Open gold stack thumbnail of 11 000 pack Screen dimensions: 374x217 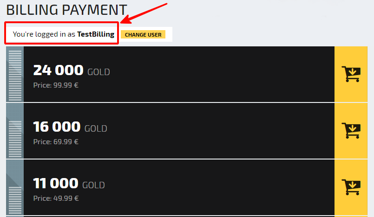tap(15, 187)
